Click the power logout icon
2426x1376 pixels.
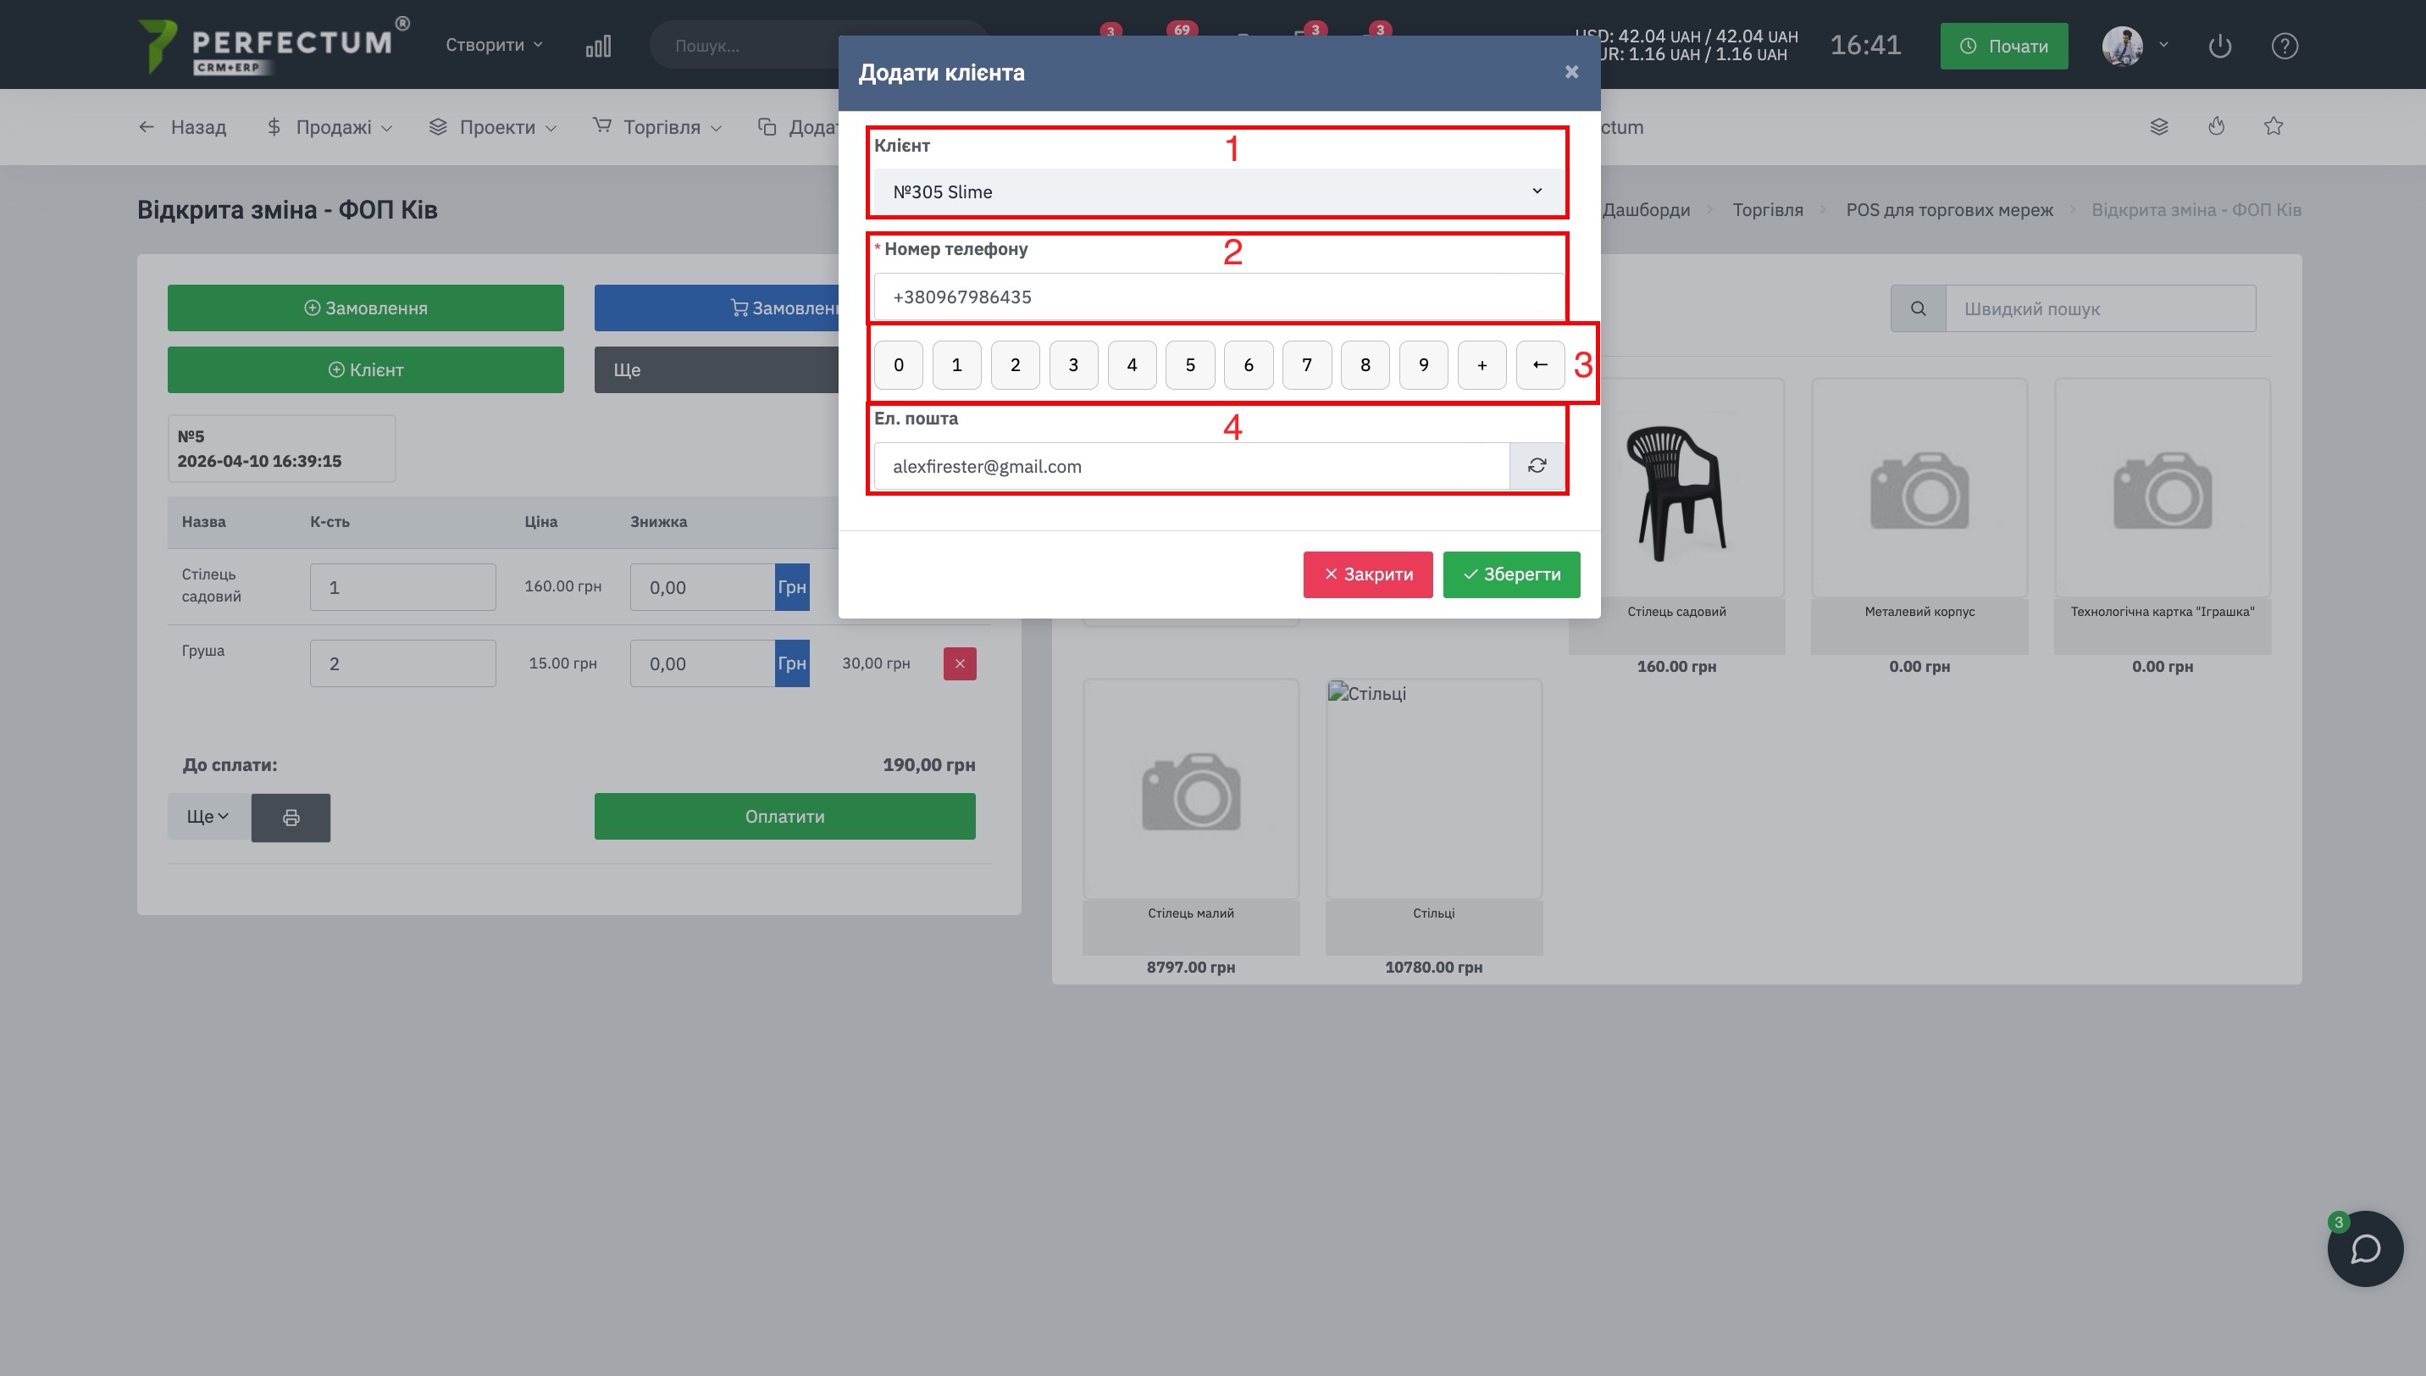[x=2219, y=46]
